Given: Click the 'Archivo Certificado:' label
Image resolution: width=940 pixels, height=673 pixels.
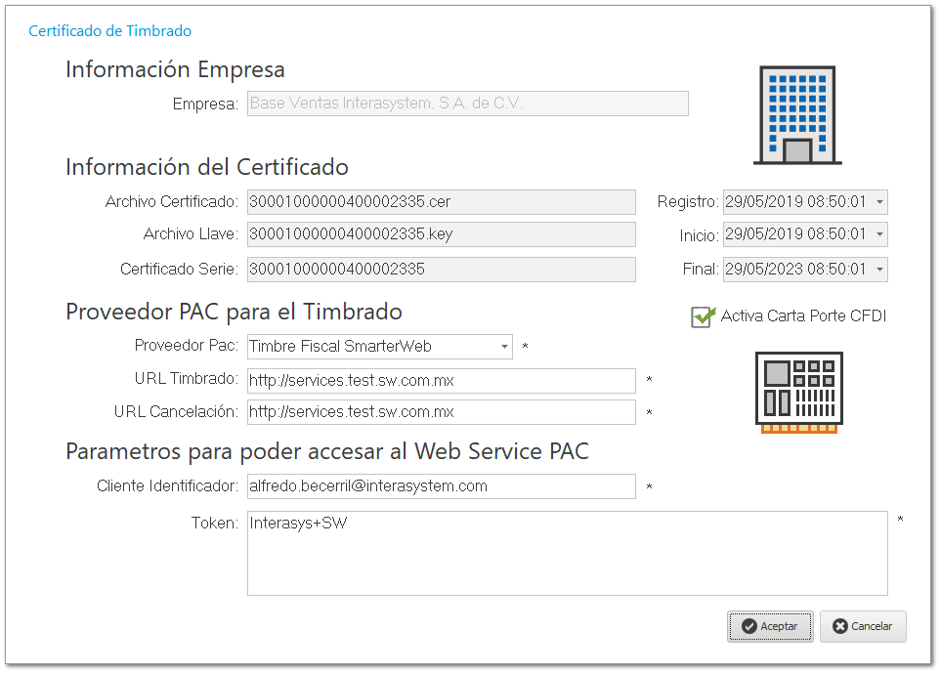Looking at the screenshot, I should point(171,202).
